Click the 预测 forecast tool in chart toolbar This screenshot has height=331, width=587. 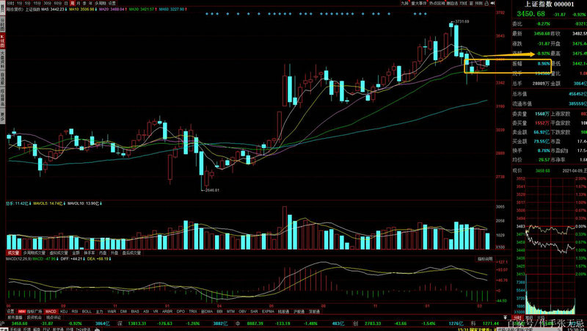(x=479, y=3)
